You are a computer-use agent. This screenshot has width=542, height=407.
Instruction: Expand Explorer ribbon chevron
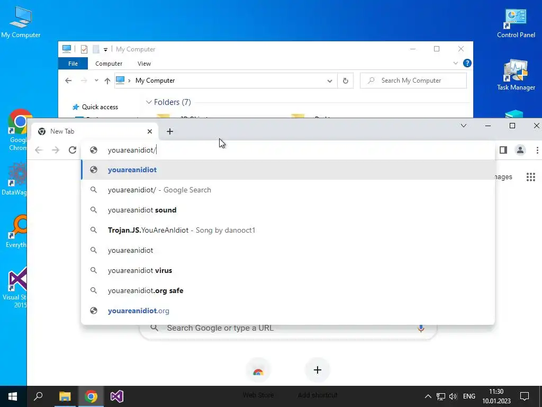click(x=455, y=63)
